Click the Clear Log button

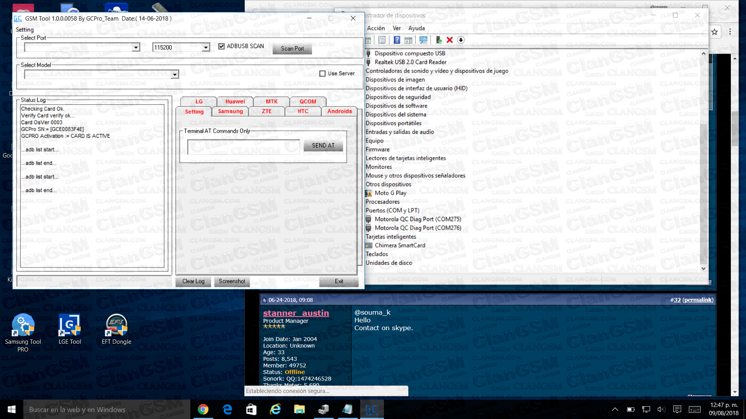point(193,281)
